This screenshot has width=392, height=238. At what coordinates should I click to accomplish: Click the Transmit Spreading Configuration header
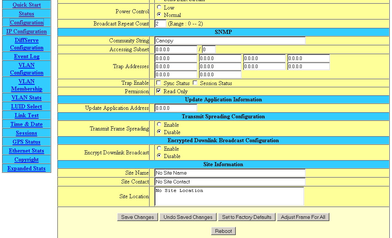coord(223,116)
